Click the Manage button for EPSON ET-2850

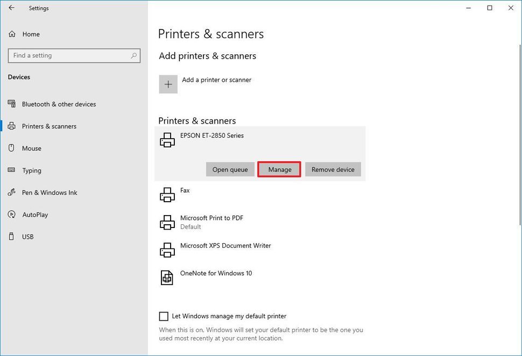(279, 169)
